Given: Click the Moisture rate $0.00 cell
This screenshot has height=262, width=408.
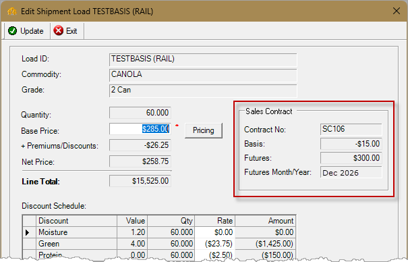Looking at the screenshot, I should (215, 232).
